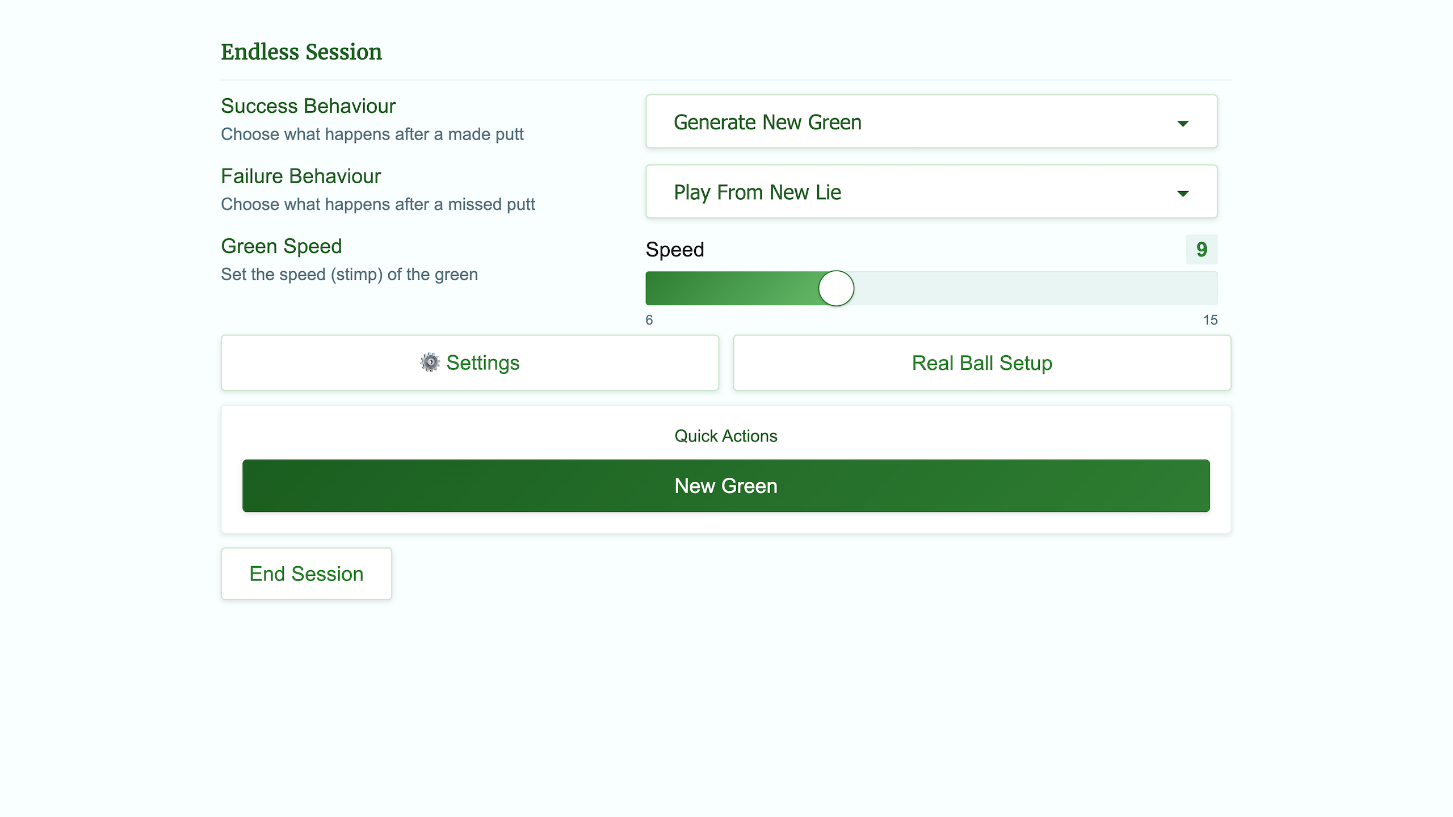Click the Success Behaviour dropdown arrow
Image resolution: width=1453 pixels, height=817 pixels.
tap(1182, 123)
